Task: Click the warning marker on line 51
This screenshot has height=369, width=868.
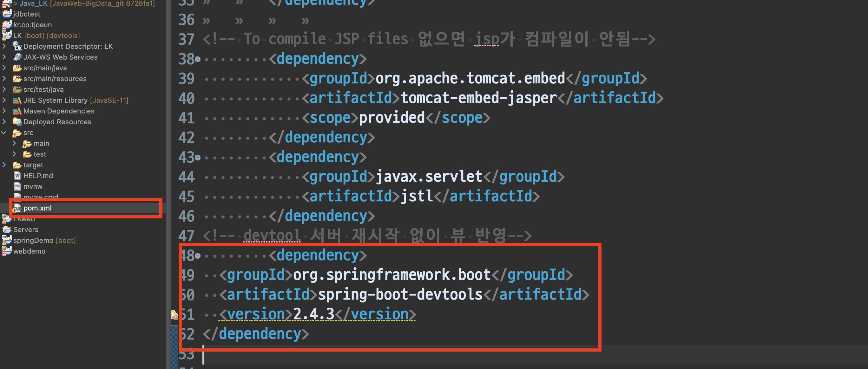Action: point(174,315)
